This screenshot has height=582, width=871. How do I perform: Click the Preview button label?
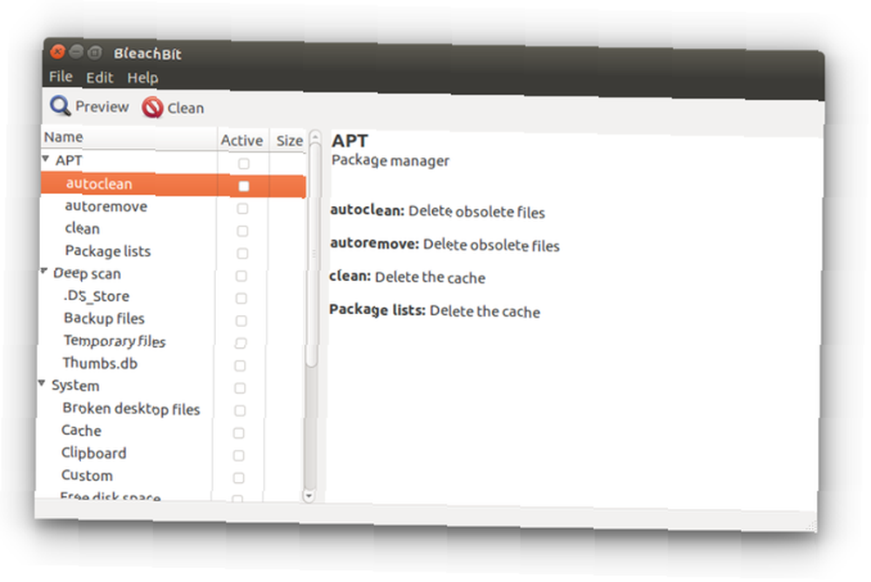click(x=102, y=106)
